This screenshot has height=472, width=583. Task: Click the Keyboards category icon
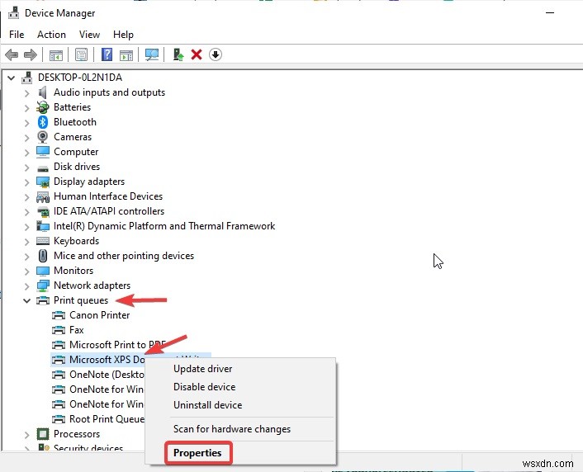43,241
